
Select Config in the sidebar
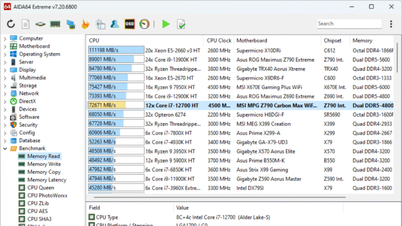(27, 133)
